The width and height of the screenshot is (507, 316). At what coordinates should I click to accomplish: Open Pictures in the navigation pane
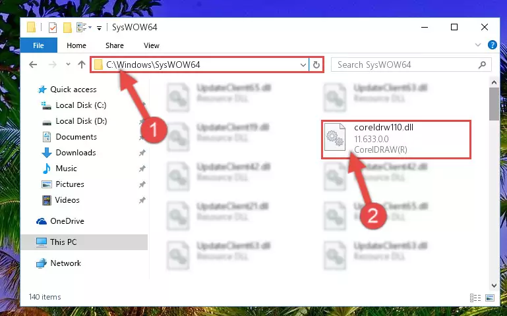[x=70, y=184]
